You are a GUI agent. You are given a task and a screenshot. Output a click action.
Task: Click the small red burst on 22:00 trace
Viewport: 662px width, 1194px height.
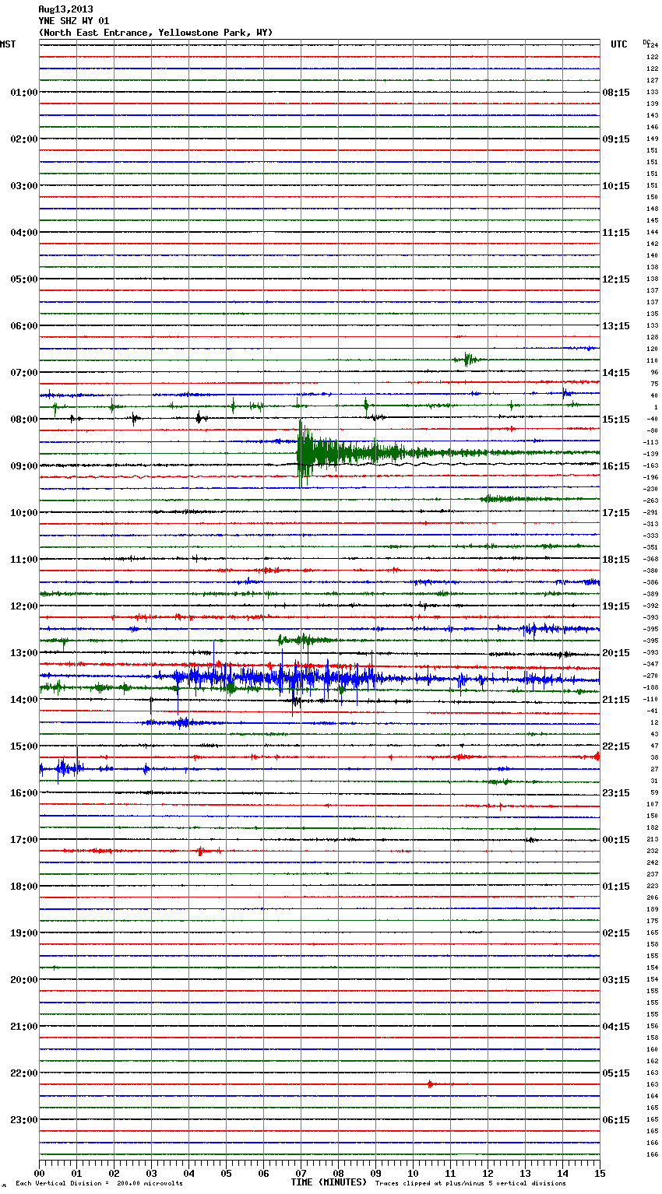tap(431, 1084)
